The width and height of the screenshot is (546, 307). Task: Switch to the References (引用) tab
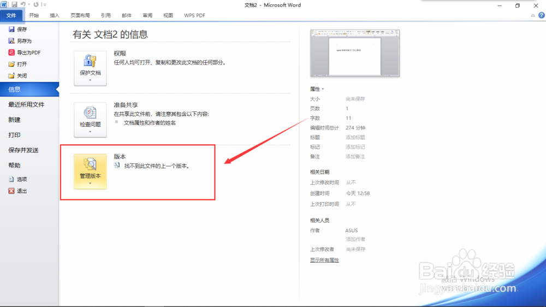tap(106, 15)
